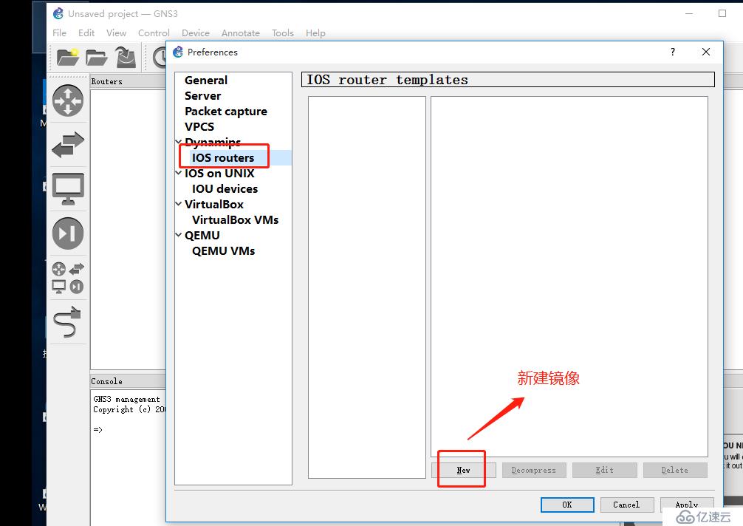
Task: Select VPCS preferences section
Action: pyautogui.click(x=199, y=126)
